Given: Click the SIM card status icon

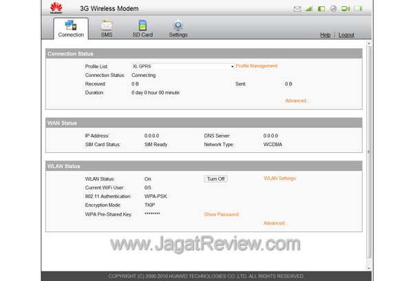Looking at the screenshot, I should tap(321, 10).
